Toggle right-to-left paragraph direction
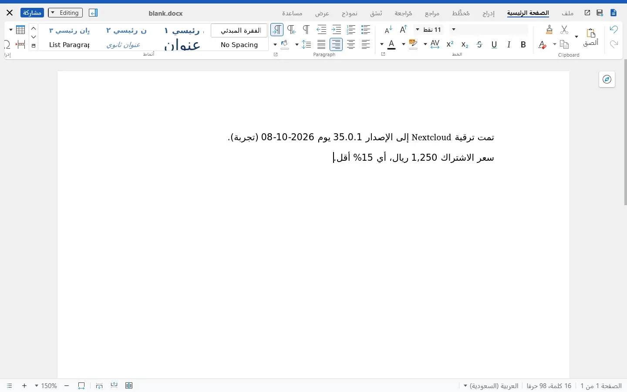This screenshot has width=627, height=392. click(277, 30)
